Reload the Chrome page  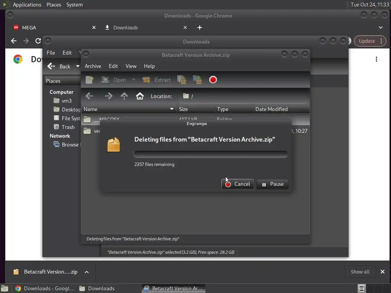point(38,41)
